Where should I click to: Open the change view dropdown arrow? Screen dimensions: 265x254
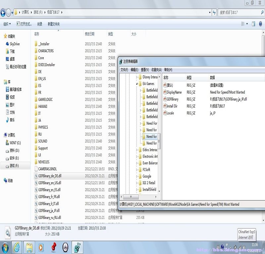[246, 24]
